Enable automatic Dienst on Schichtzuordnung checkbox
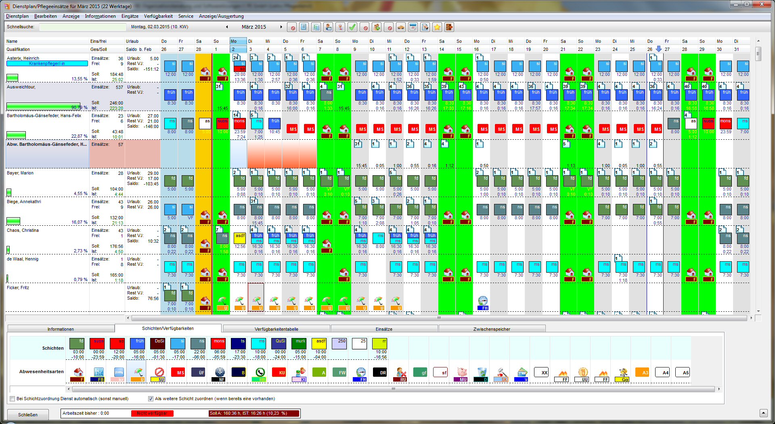Screen dimensions: 775x424 pyautogui.click(x=13, y=399)
